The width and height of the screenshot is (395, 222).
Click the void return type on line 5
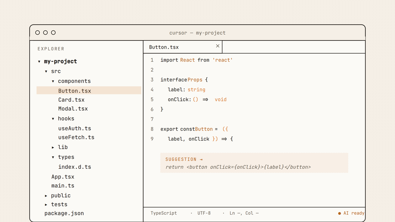coord(221,99)
